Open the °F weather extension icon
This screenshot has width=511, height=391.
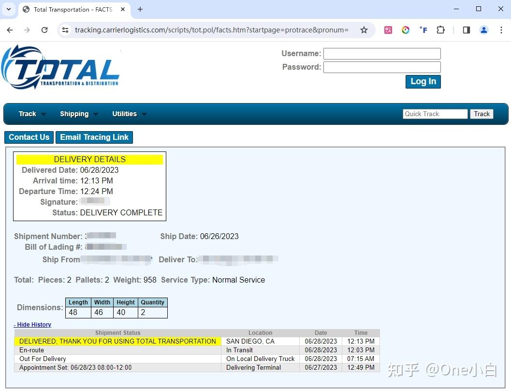pos(423,30)
